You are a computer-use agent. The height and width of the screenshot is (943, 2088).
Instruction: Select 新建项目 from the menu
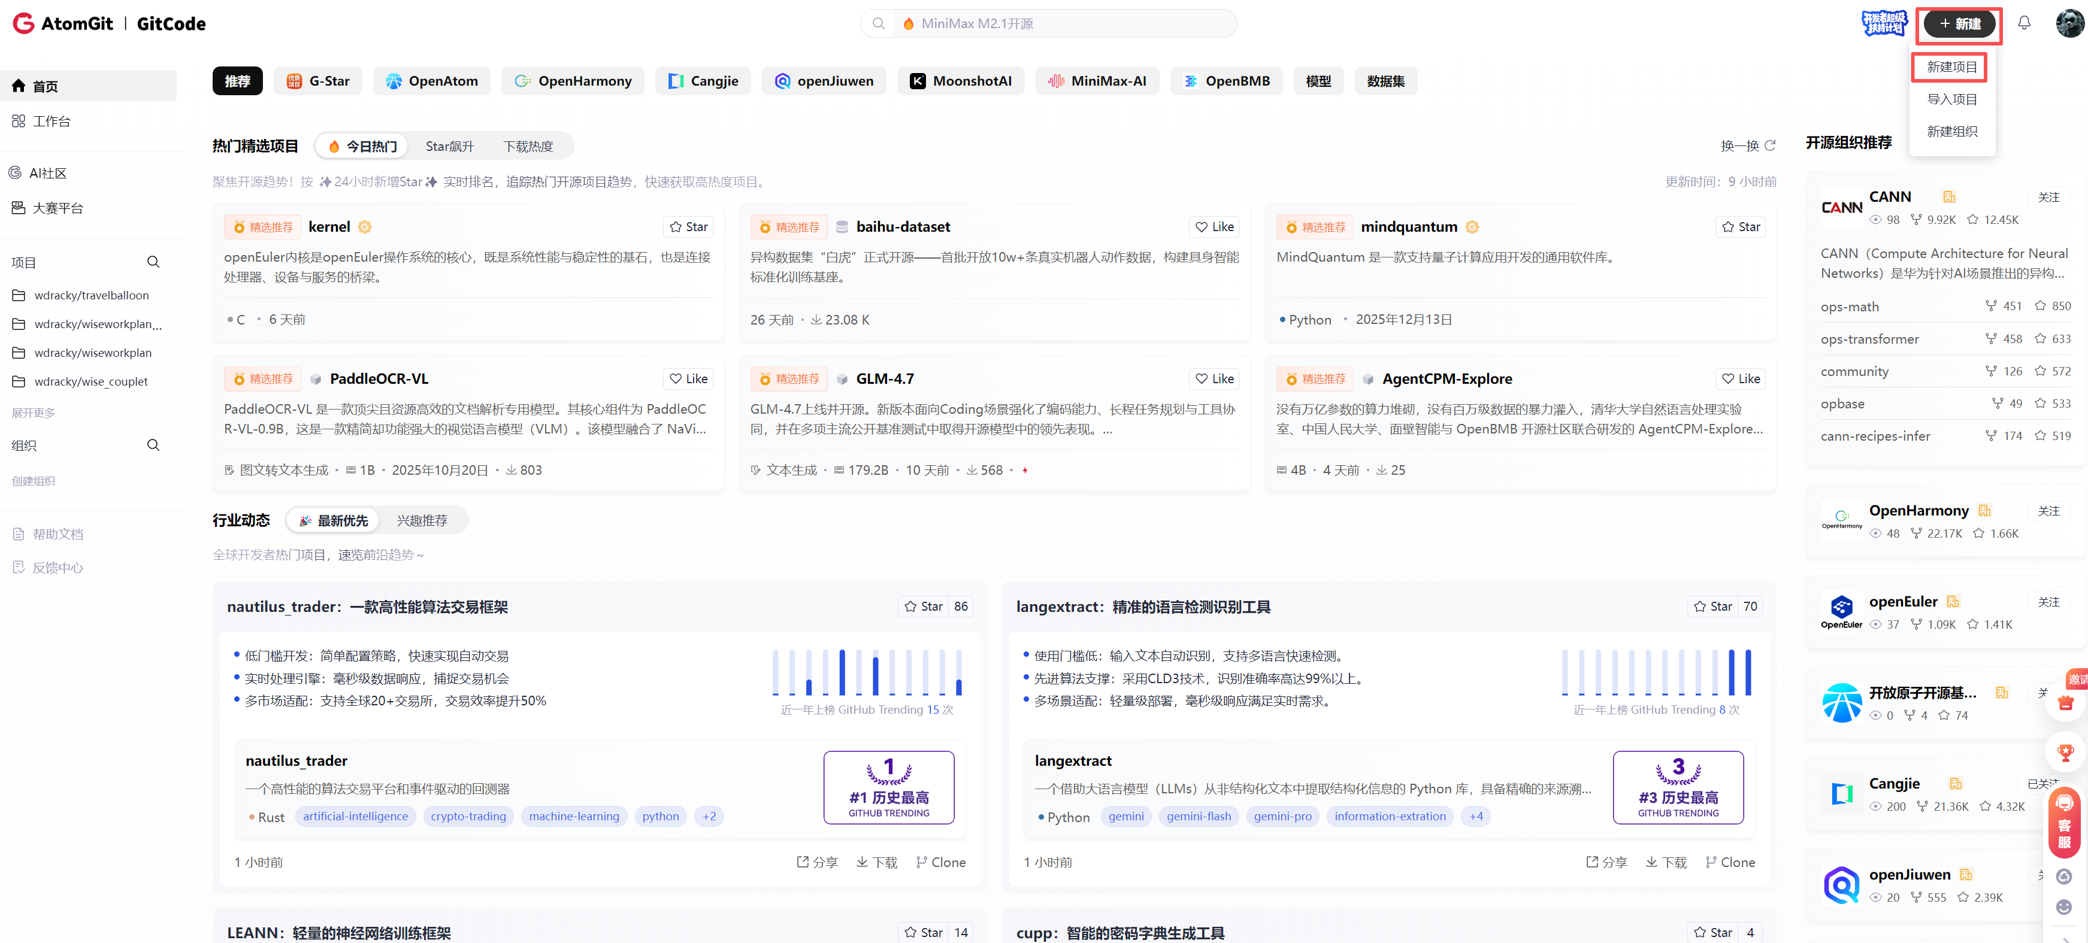(1951, 67)
